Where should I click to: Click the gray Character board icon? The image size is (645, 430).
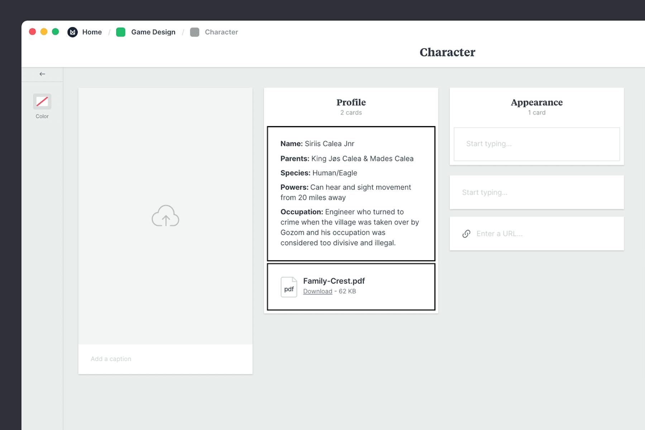(195, 32)
